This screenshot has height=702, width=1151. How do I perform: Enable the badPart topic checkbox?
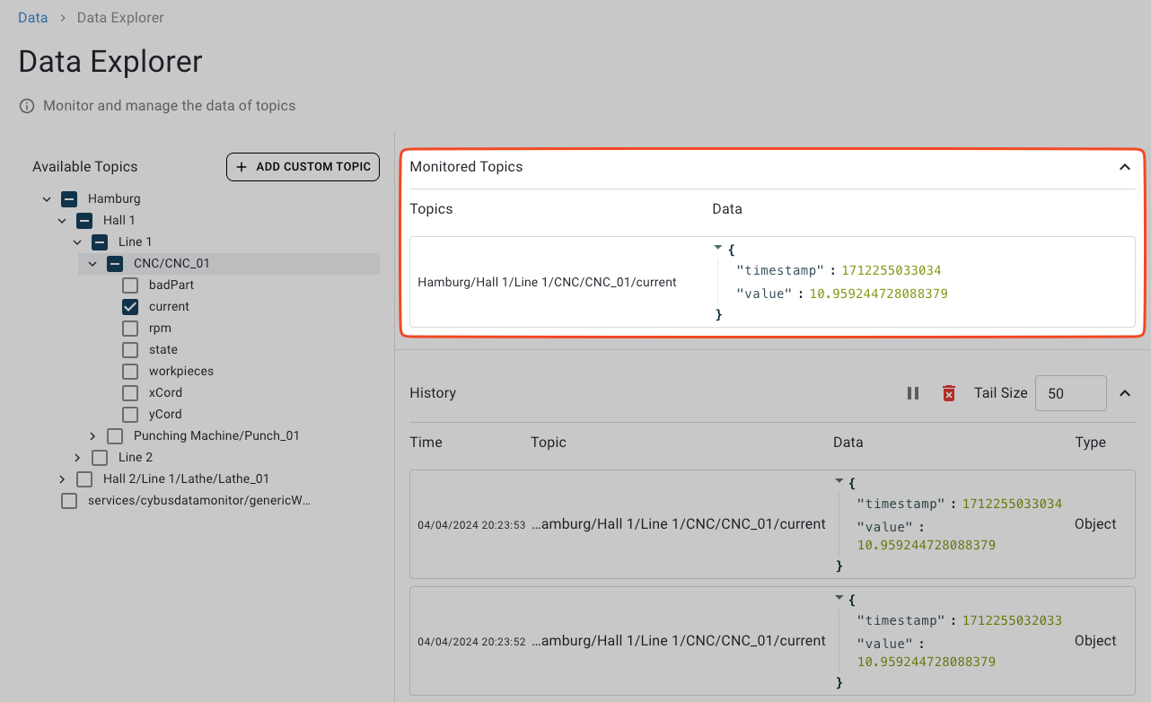pyautogui.click(x=129, y=285)
